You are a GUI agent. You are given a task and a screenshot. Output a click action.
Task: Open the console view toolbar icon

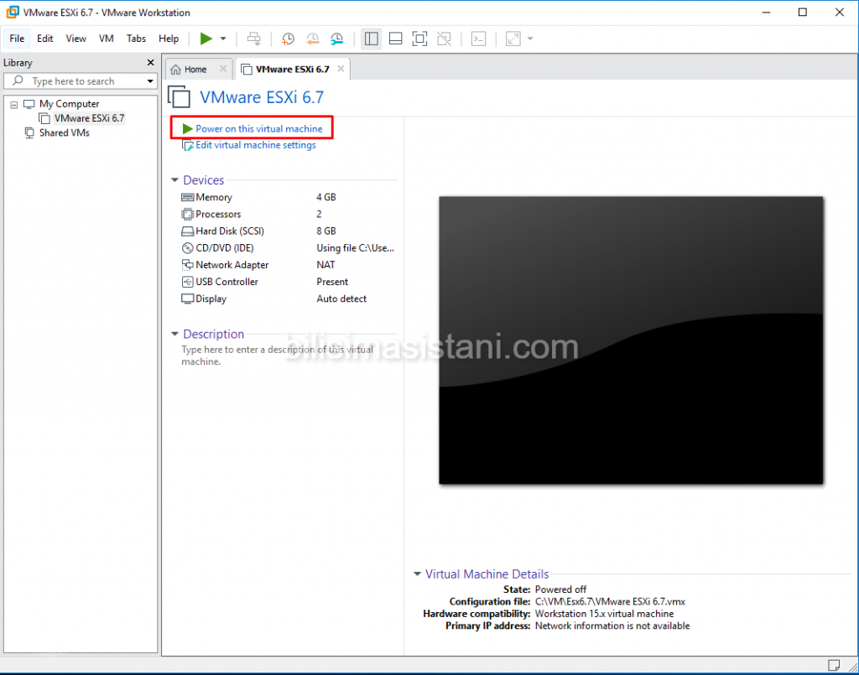[x=478, y=39]
